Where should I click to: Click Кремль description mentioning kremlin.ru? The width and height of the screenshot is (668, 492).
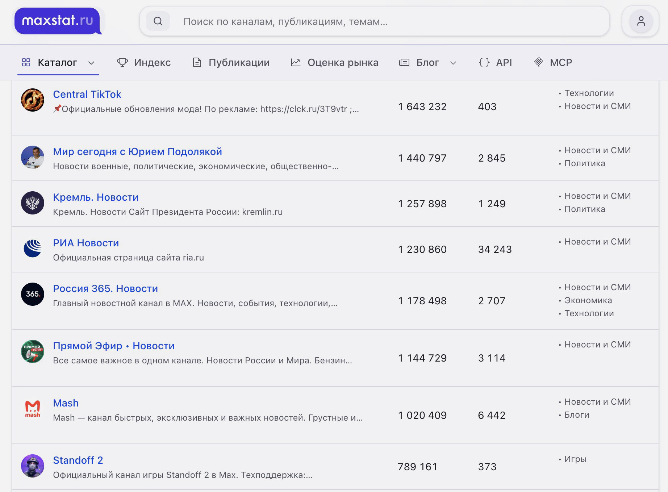pos(168,212)
